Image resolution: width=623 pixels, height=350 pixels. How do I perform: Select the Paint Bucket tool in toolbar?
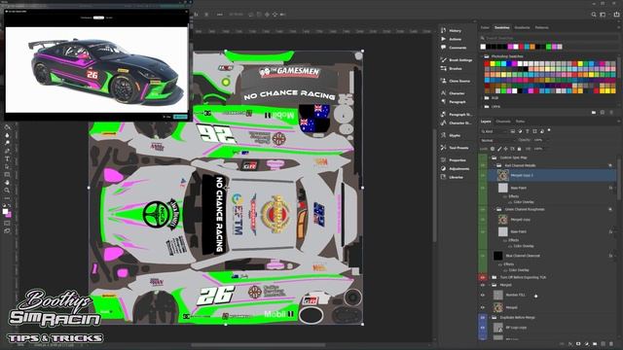pyautogui.click(x=7, y=127)
